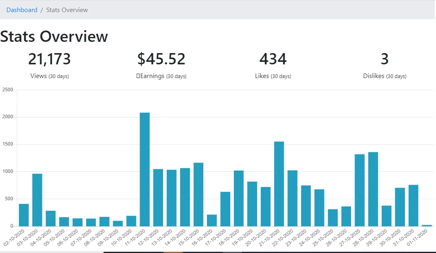The width and height of the screenshot is (436, 253).
Task: Select the bar for 02-10-2020
Action: (x=24, y=215)
